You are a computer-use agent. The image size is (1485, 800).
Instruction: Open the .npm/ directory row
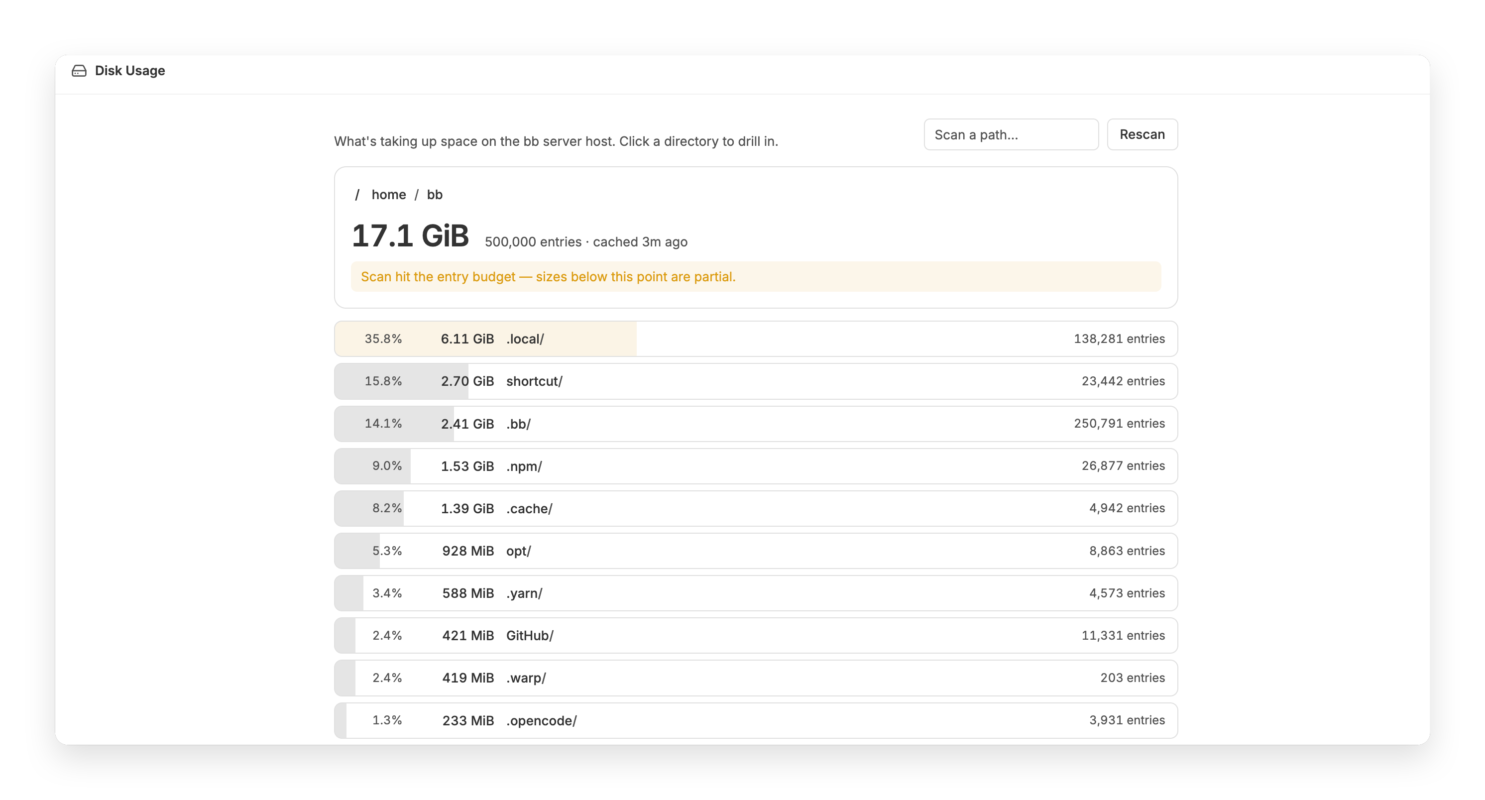[756, 465]
